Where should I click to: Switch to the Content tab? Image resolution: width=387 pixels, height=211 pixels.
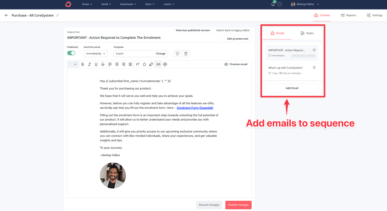322,15
